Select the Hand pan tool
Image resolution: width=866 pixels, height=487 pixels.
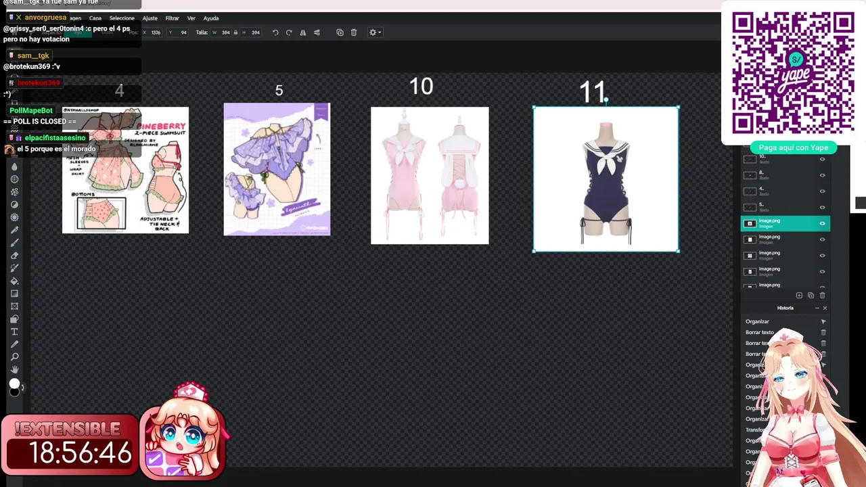click(14, 369)
